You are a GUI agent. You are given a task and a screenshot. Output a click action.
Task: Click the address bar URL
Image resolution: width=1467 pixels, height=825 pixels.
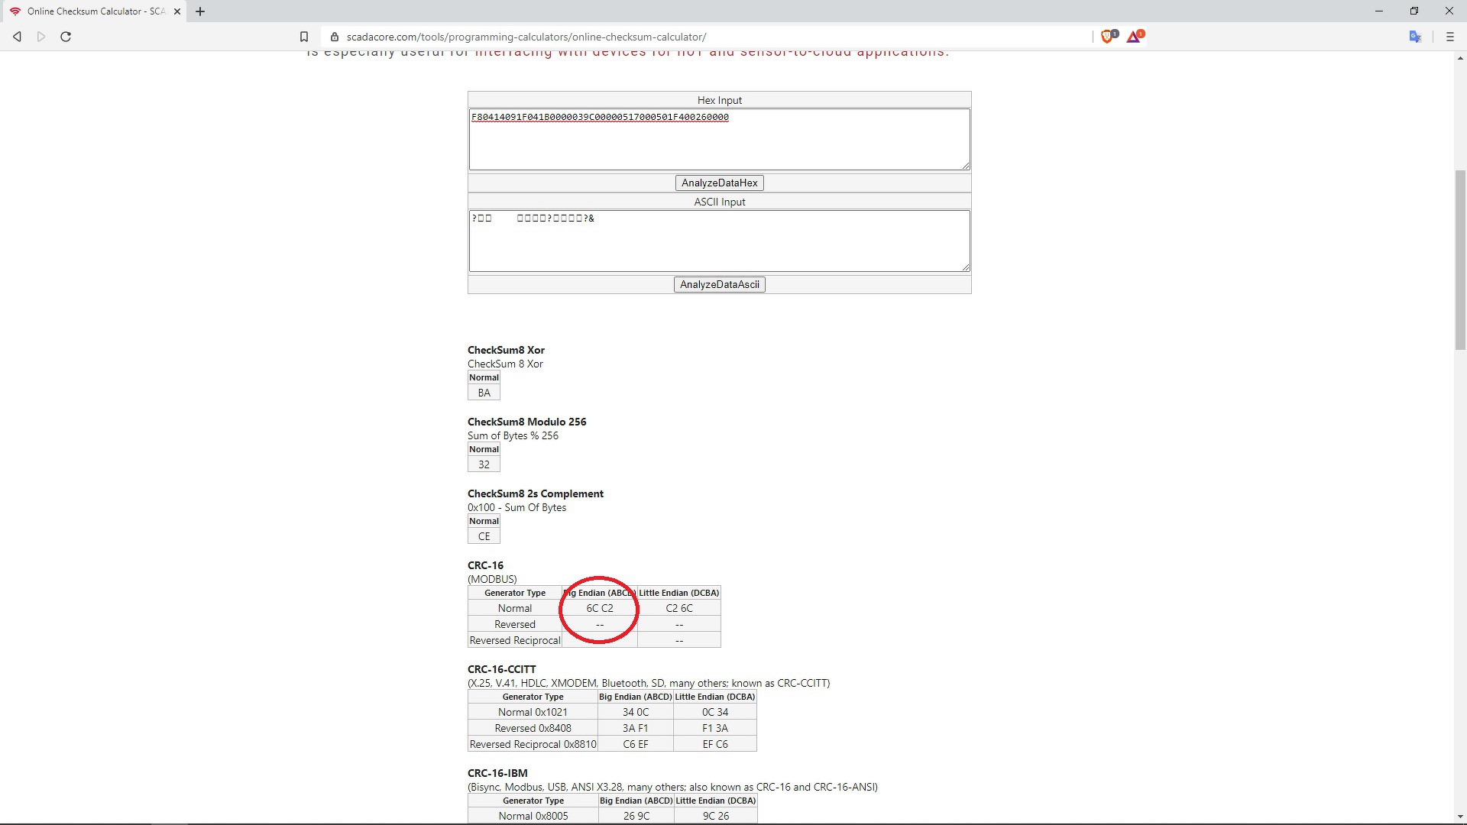pos(526,37)
